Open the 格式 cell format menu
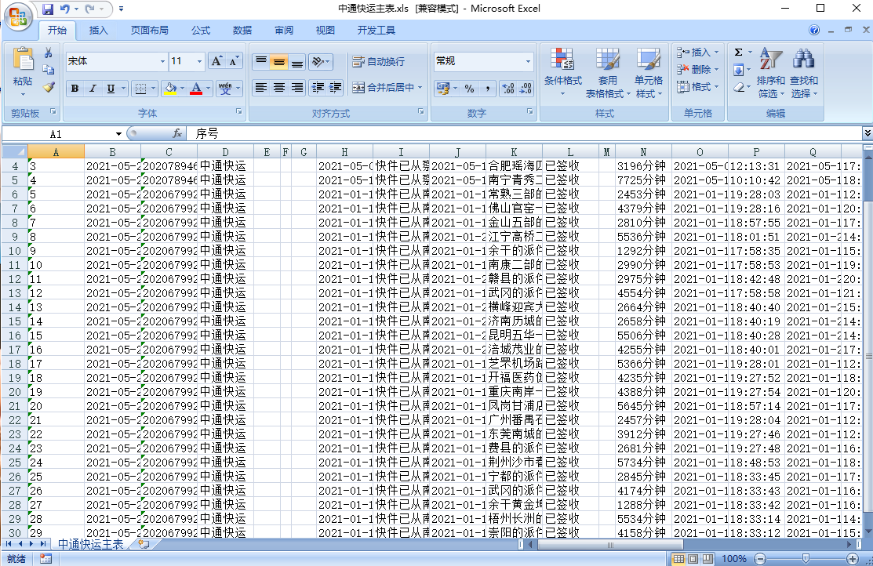The width and height of the screenshot is (873, 566). (x=698, y=87)
